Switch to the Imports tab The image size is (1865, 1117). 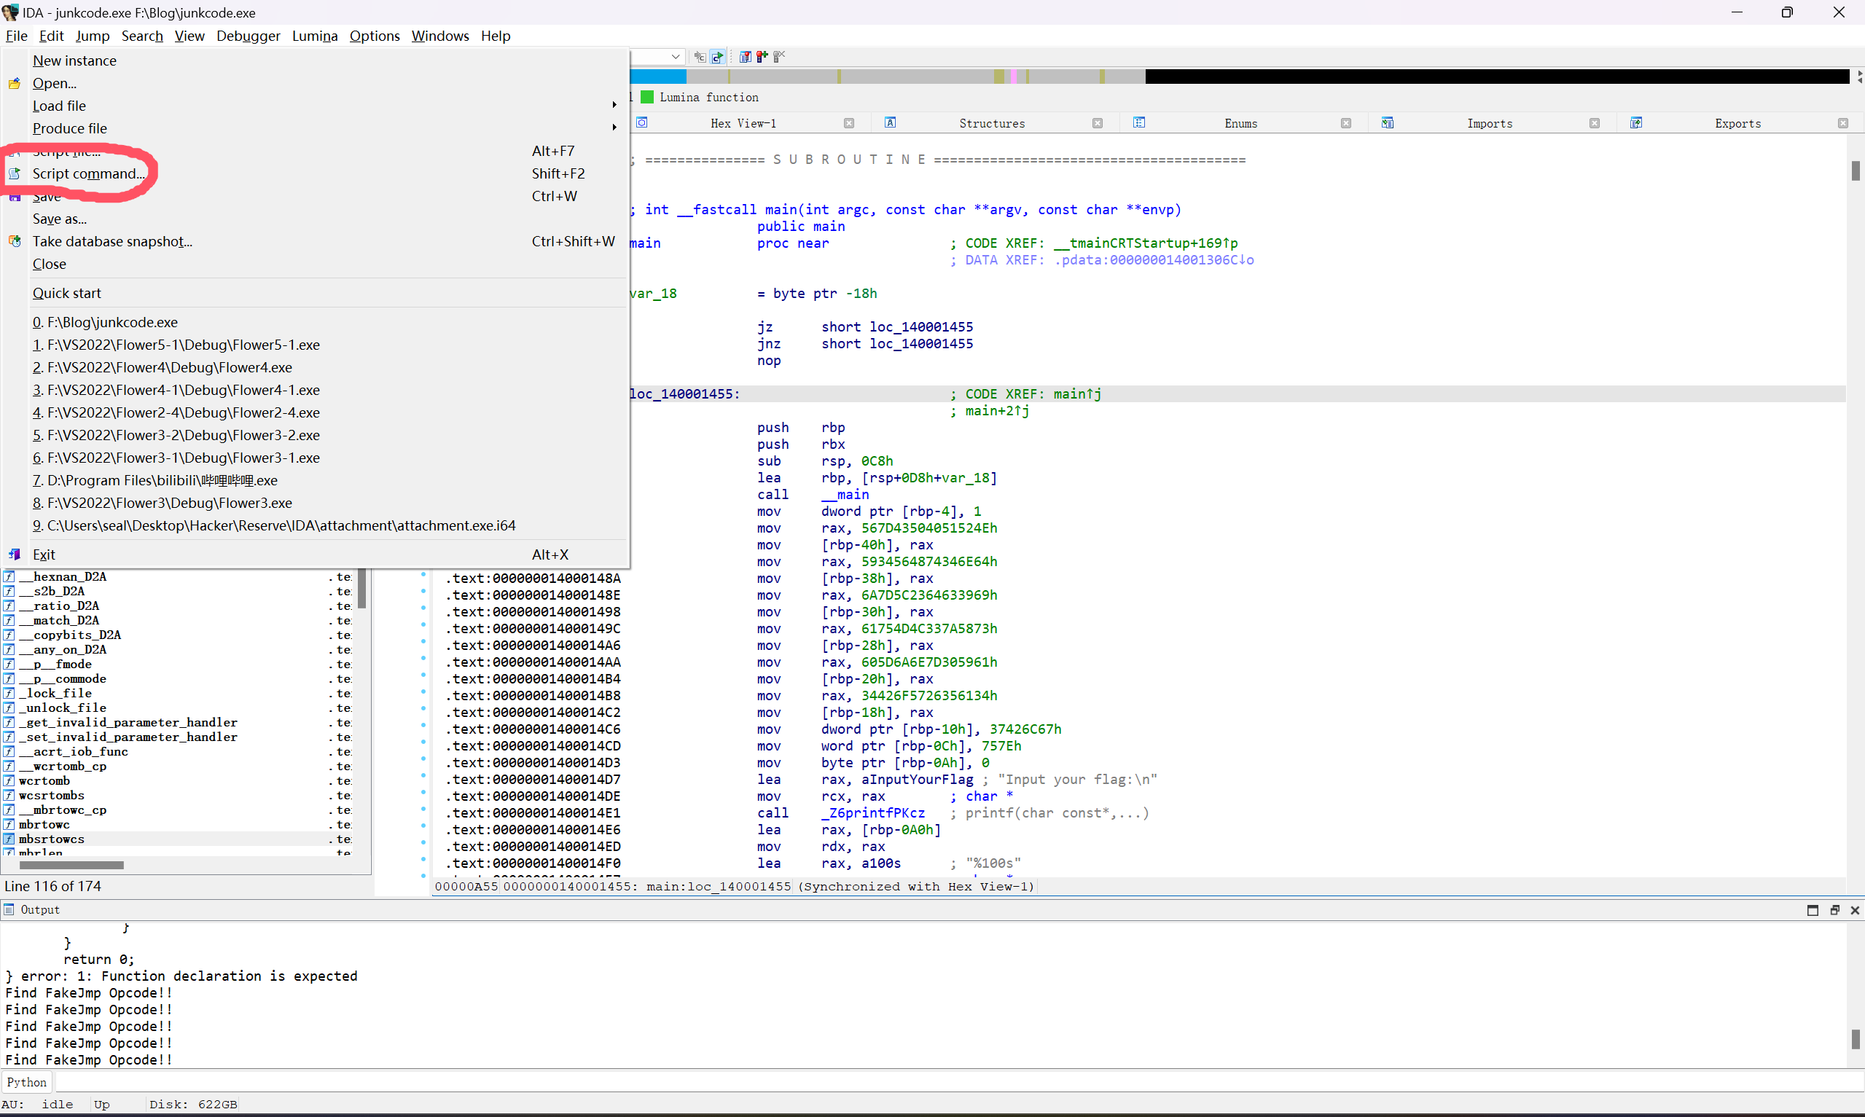point(1490,123)
